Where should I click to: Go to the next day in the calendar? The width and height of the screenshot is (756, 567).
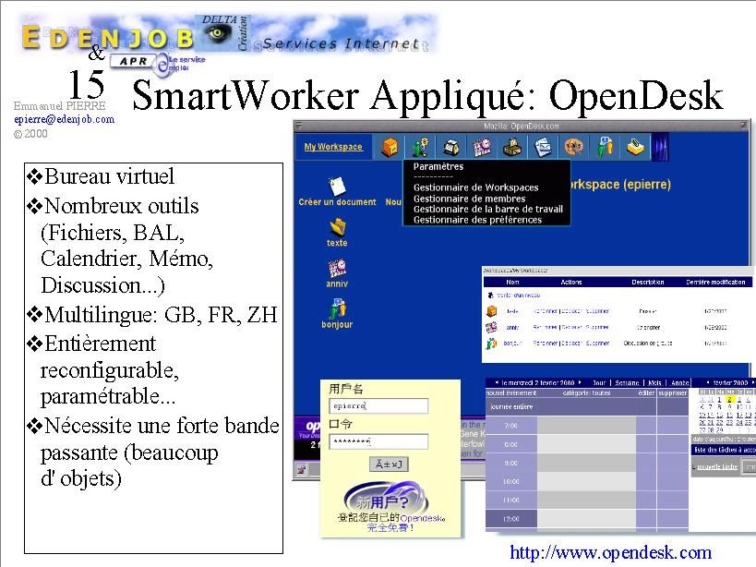coord(580,382)
